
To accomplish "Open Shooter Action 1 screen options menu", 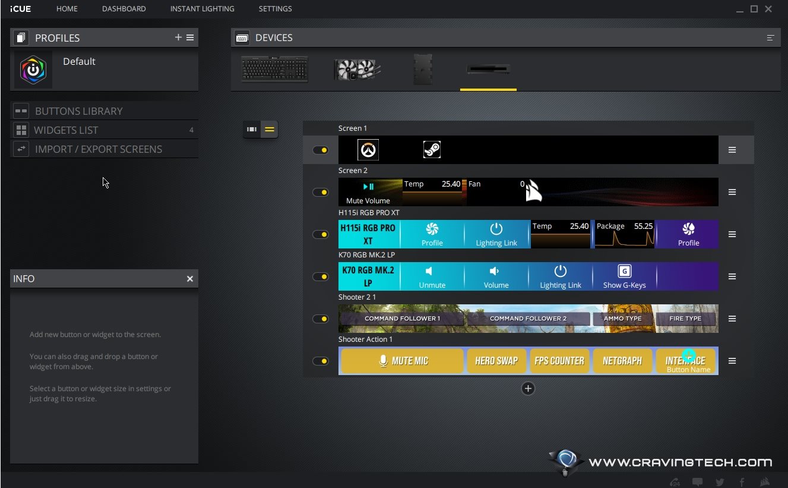I will click(x=732, y=361).
